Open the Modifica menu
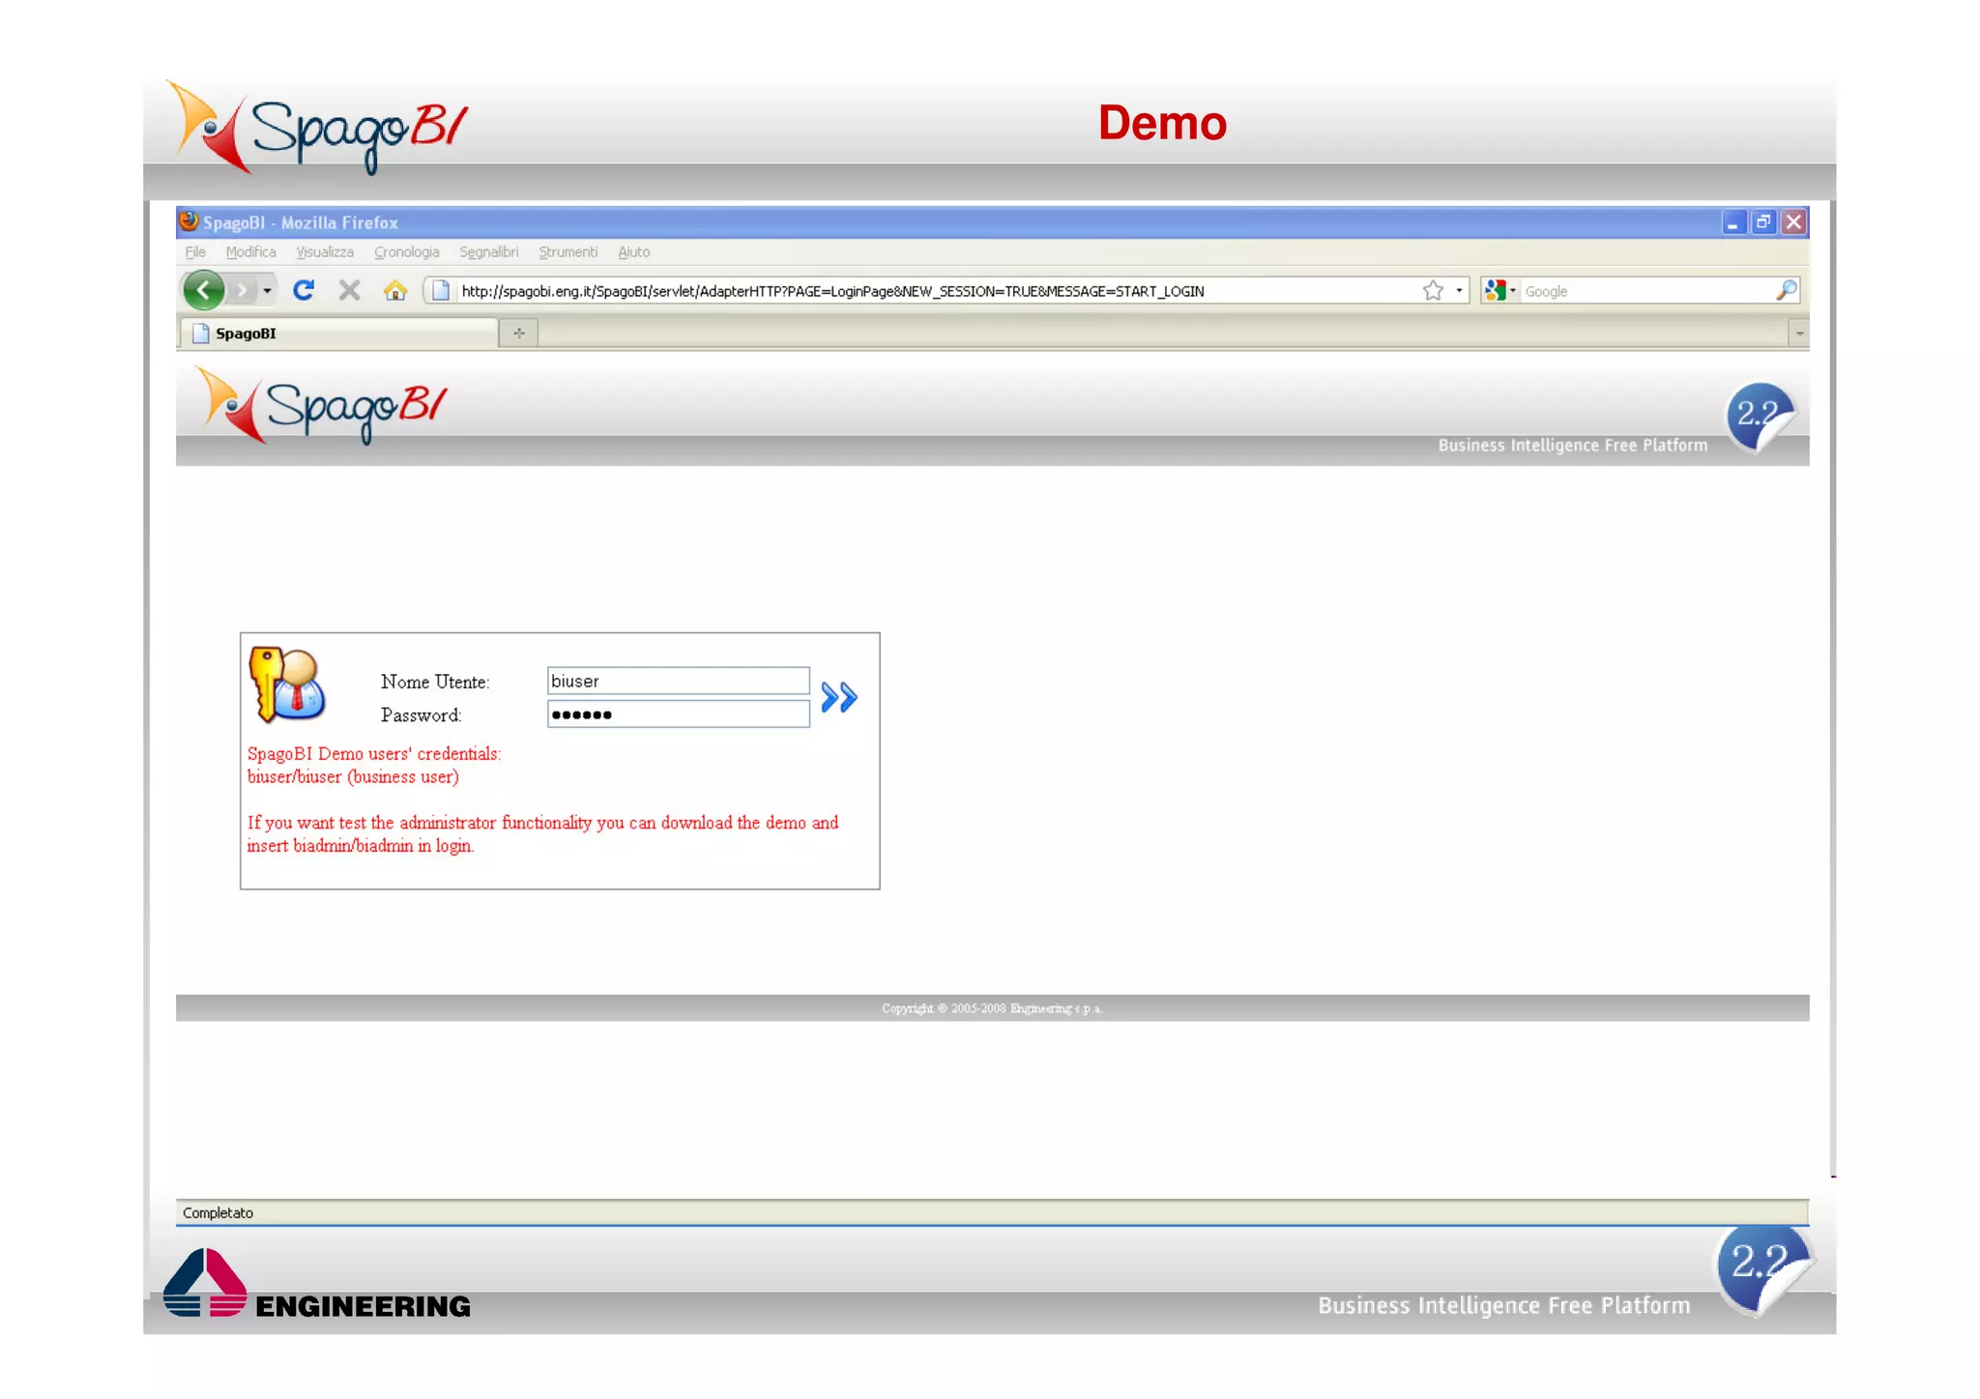 250,251
